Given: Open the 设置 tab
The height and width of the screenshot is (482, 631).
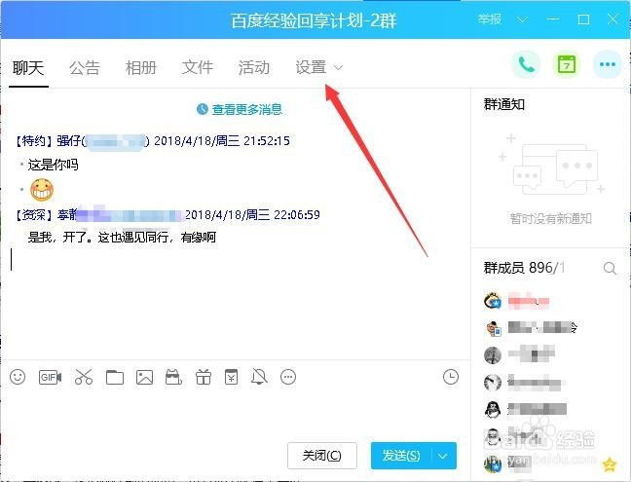Looking at the screenshot, I should (311, 67).
